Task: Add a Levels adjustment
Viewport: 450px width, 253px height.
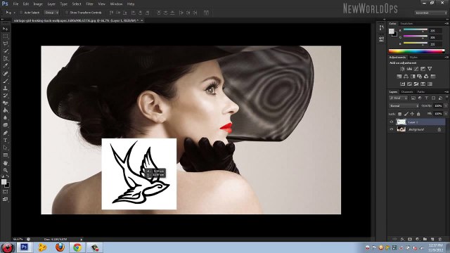Action: click(409, 69)
